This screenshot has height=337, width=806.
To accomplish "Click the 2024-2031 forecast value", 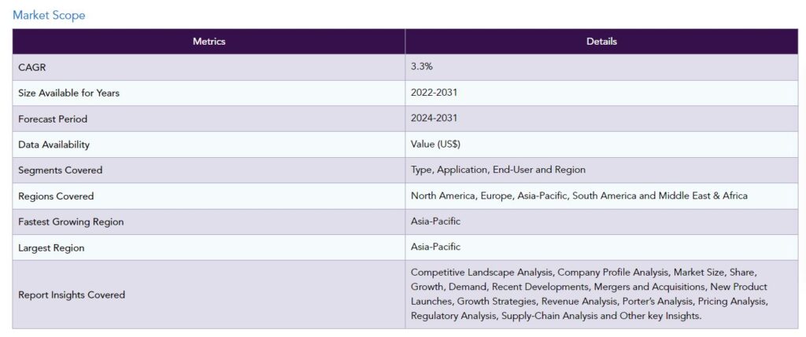I will click(x=434, y=118).
